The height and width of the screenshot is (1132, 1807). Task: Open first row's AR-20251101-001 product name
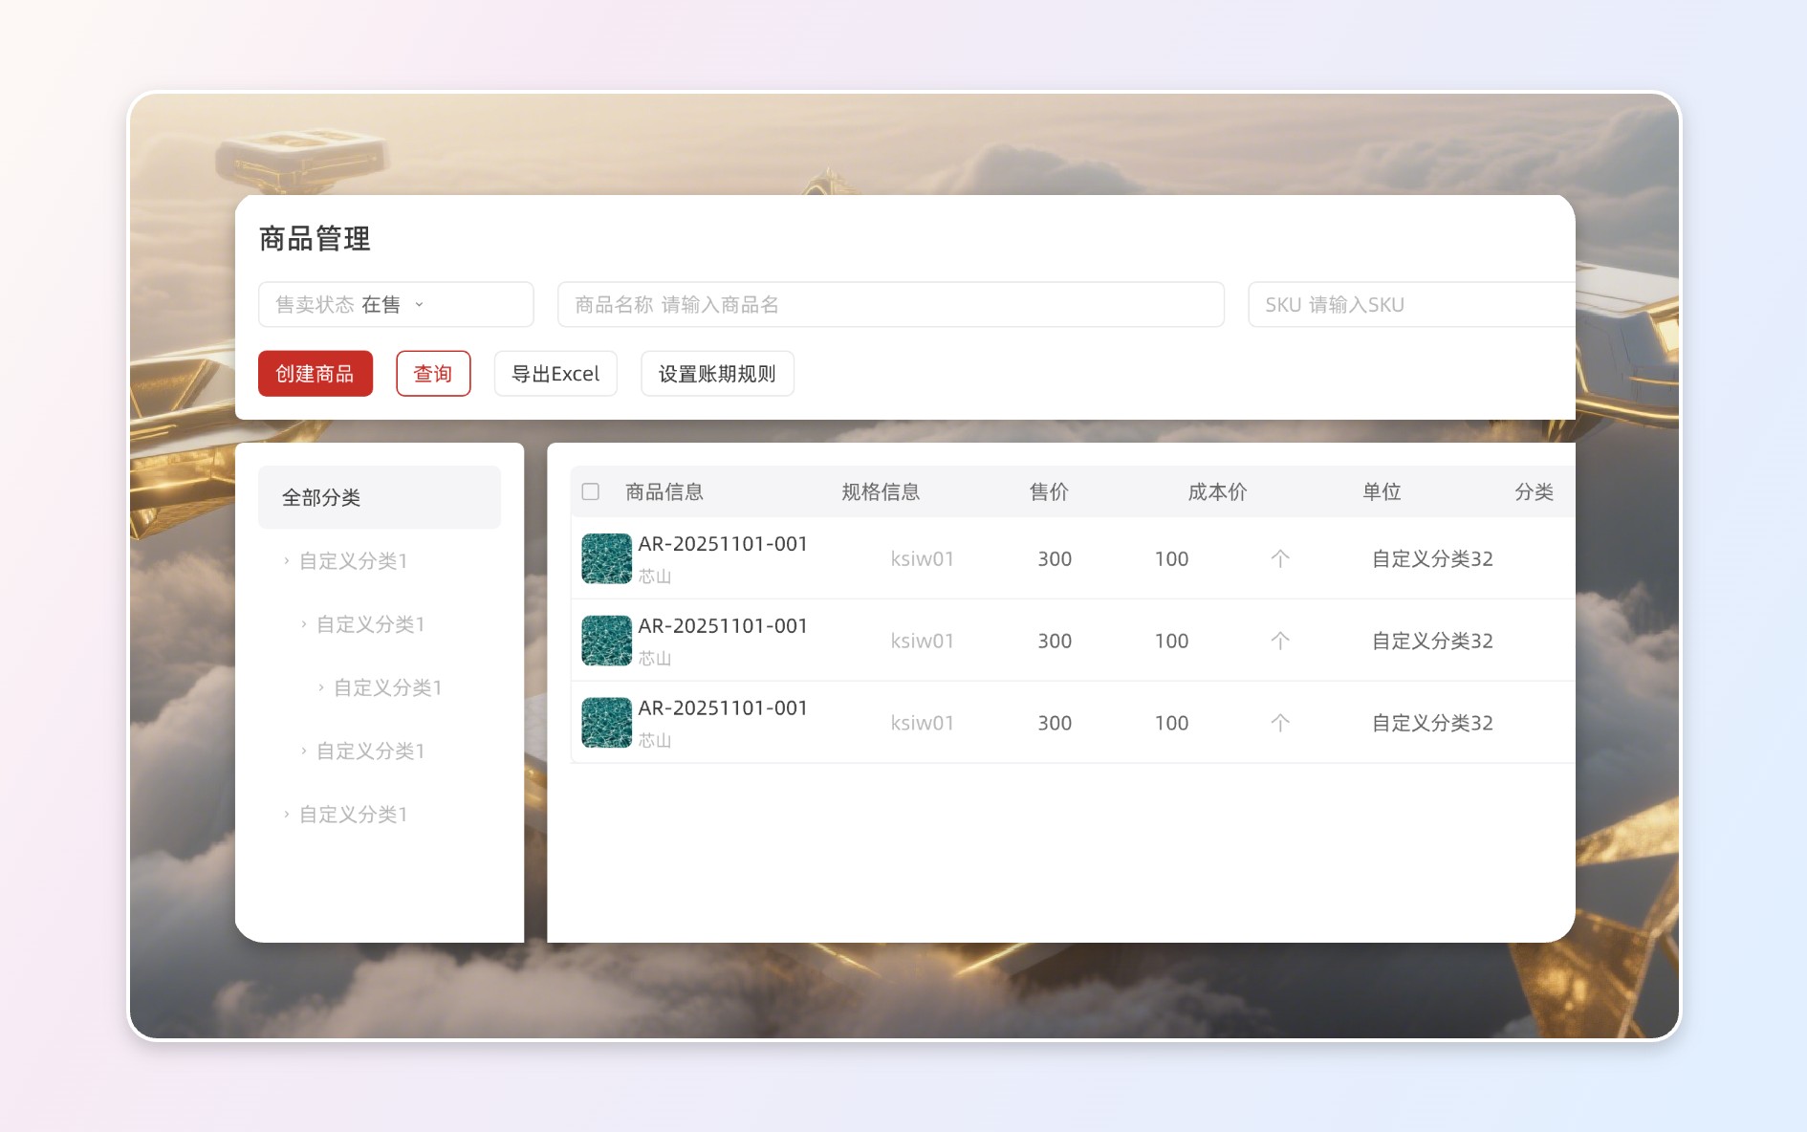[x=723, y=544]
